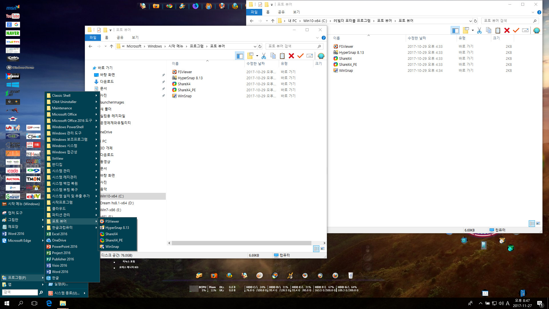Expand Classic Shell submenu in programs list
Screen dimensions: 549x309
(96, 96)
